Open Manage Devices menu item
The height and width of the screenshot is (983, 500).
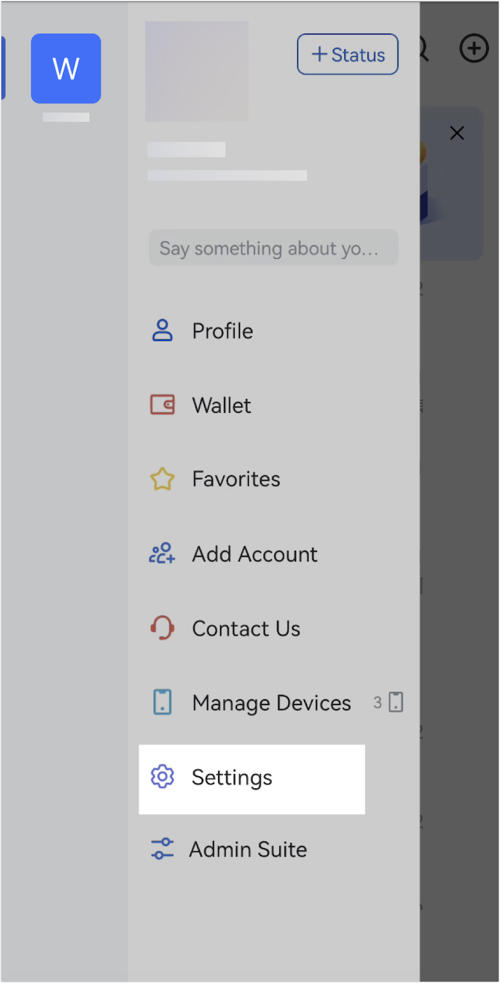[x=271, y=703]
